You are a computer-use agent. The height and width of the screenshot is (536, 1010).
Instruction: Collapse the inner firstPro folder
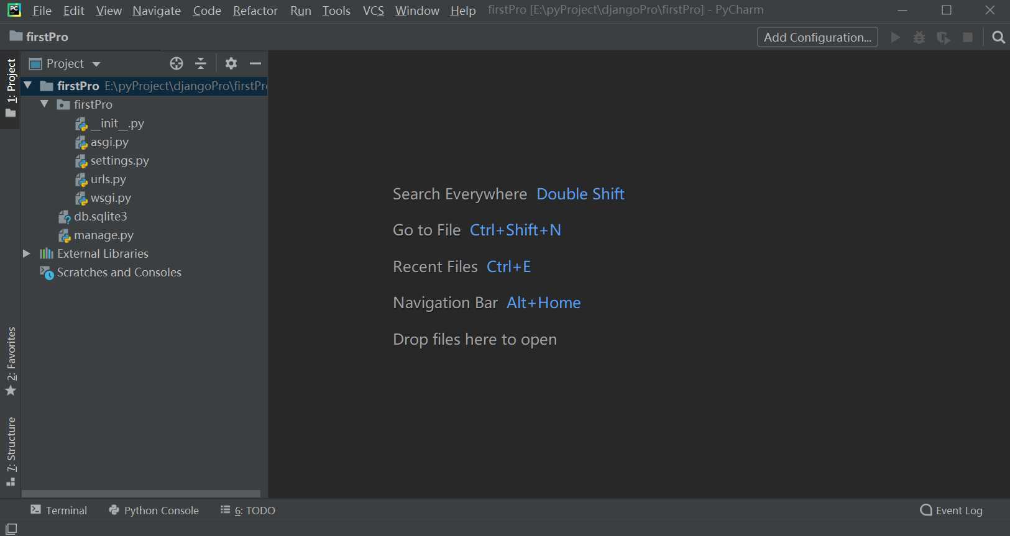point(44,104)
